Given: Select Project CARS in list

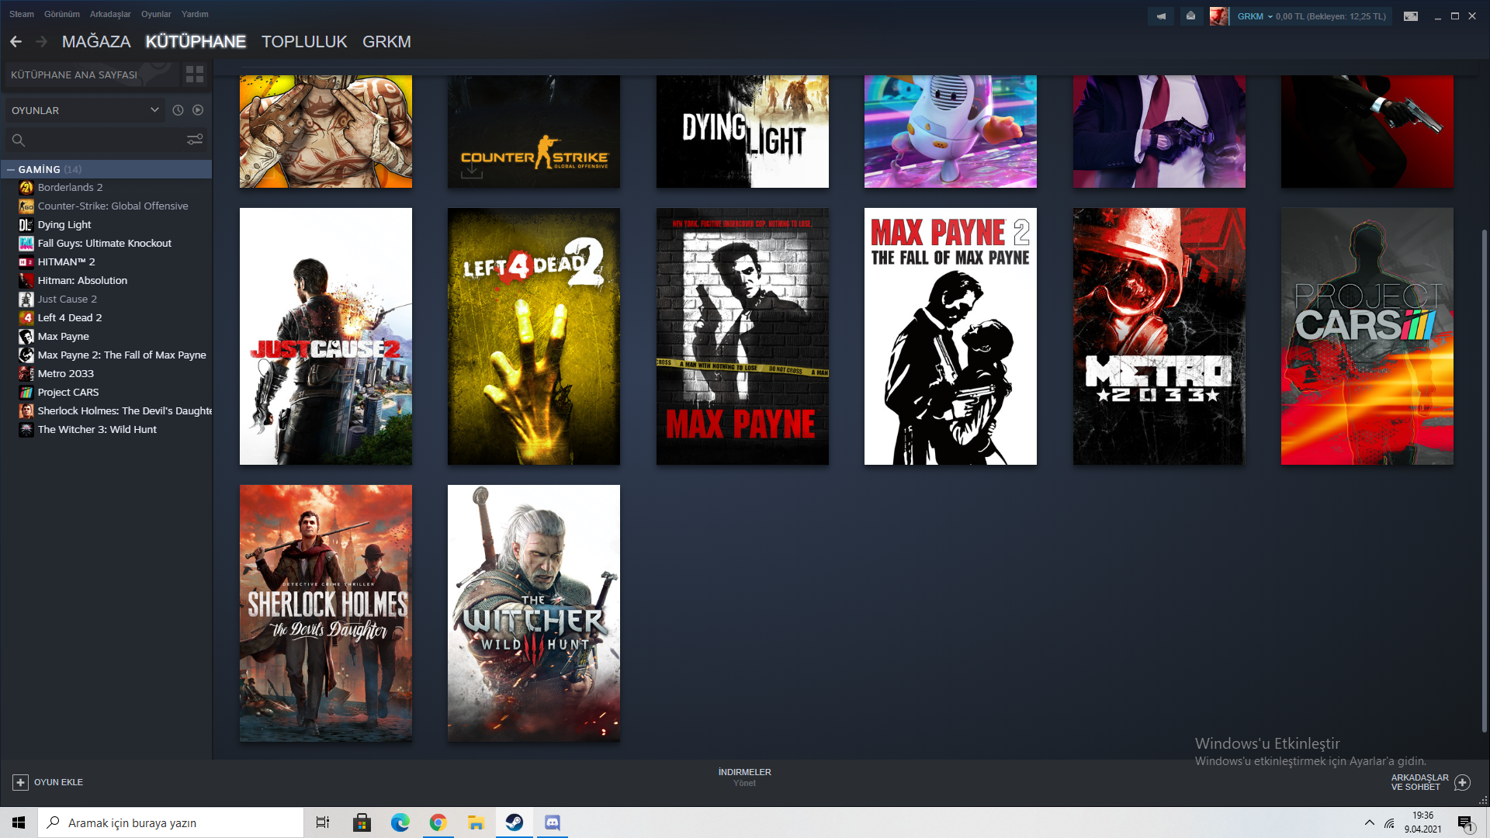Looking at the screenshot, I should pos(68,393).
